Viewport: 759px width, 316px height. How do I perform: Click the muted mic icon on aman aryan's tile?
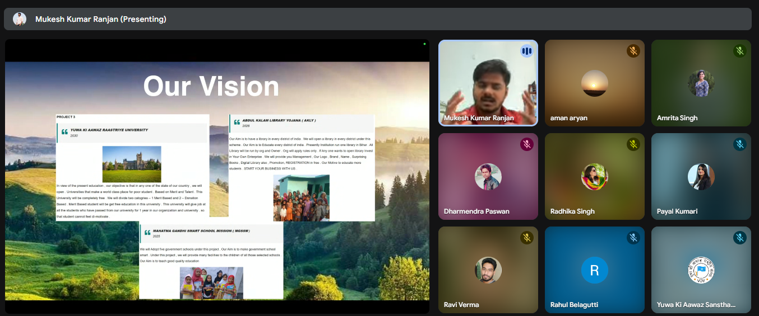click(633, 51)
